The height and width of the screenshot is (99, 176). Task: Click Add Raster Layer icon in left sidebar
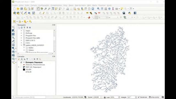13,31
